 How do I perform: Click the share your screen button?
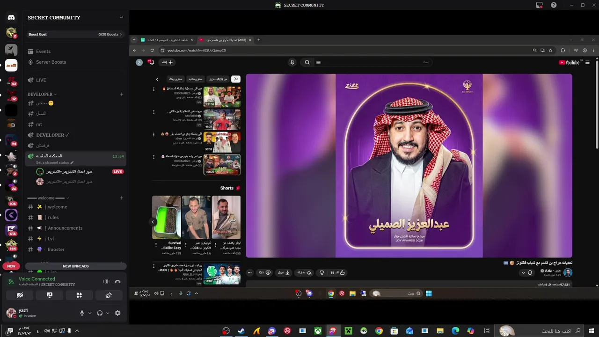(x=49, y=295)
